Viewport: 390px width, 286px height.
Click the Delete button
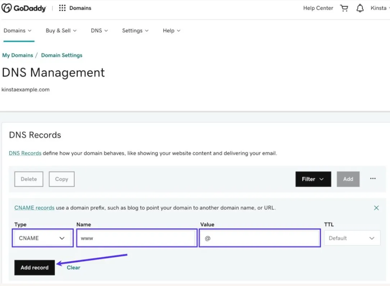[x=29, y=179]
